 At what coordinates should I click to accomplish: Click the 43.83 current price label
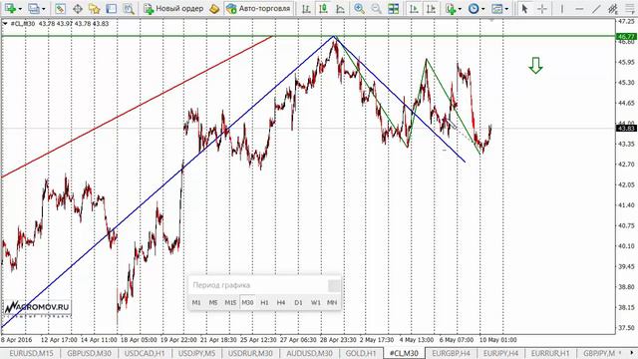click(626, 129)
